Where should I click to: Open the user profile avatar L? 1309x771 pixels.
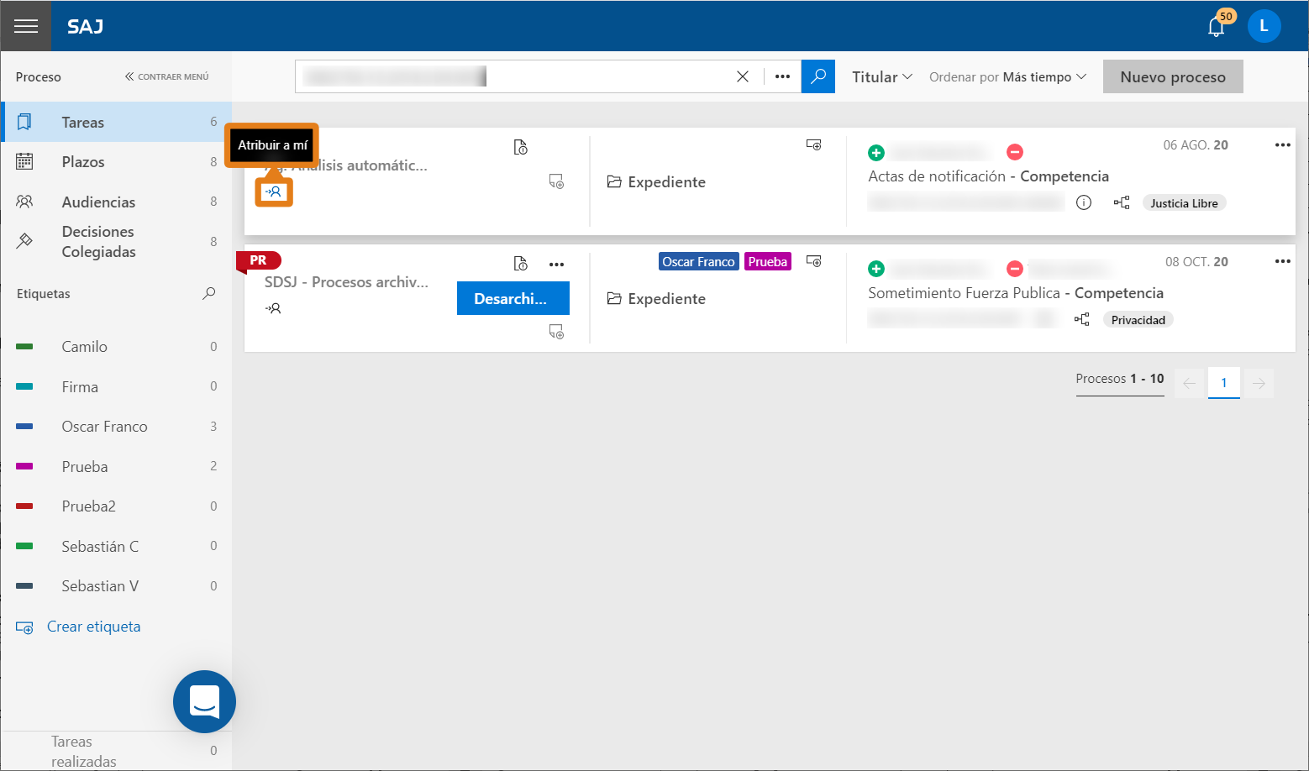point(1264,26)
